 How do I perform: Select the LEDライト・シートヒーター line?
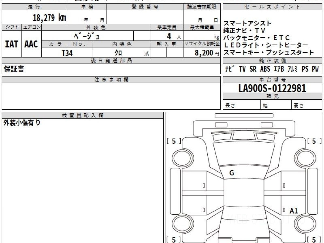(x=266, y=45)
